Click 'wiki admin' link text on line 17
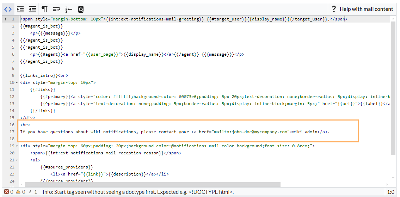 click(x=305, y=132)
